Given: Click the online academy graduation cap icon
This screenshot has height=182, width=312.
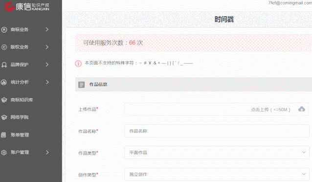Looking at the screenshot, I should pos(4,117).
